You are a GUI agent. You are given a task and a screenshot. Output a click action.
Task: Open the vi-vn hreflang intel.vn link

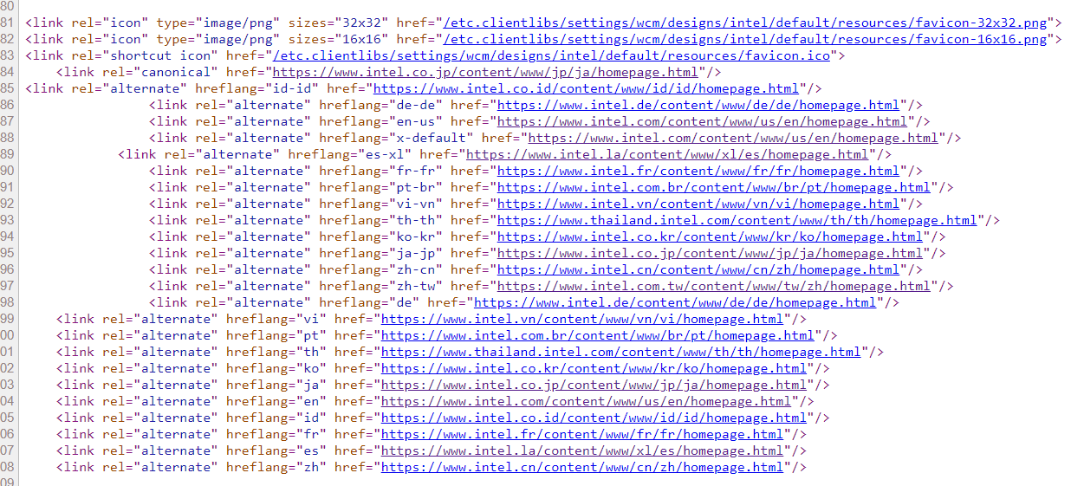coord(698,204)
